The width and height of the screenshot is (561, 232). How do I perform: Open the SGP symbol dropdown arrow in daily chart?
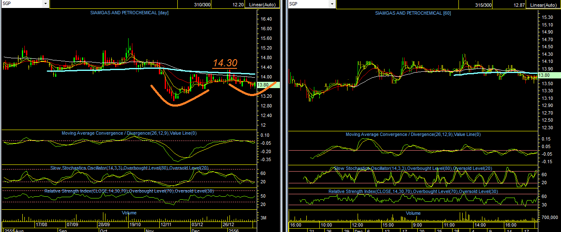pyautogui.click(x=45, y=4)
